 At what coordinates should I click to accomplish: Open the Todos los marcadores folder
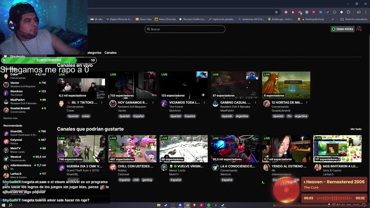click(354, 19)
